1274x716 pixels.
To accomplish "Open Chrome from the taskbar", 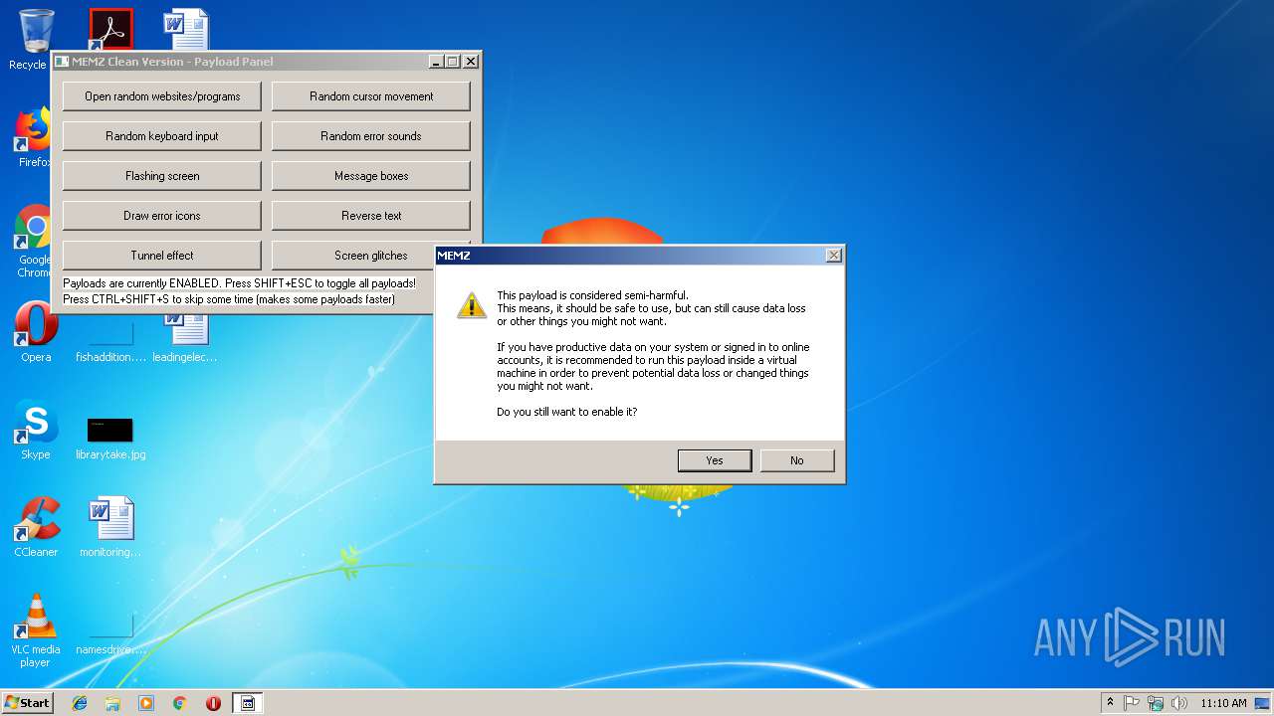I will click(180, 703).
